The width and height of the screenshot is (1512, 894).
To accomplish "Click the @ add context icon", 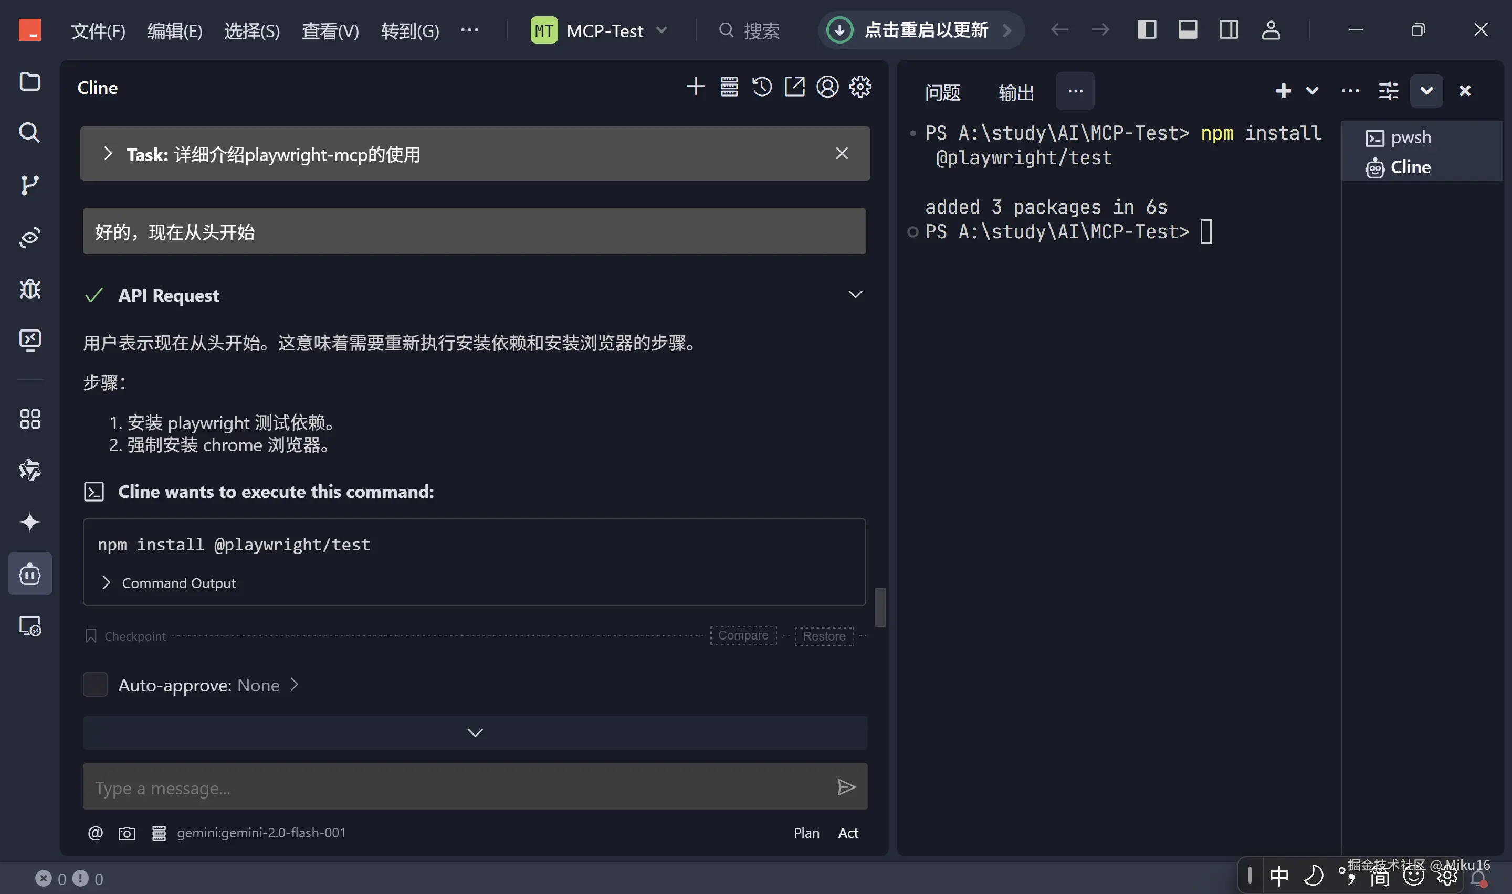I will tap(95, 833).
